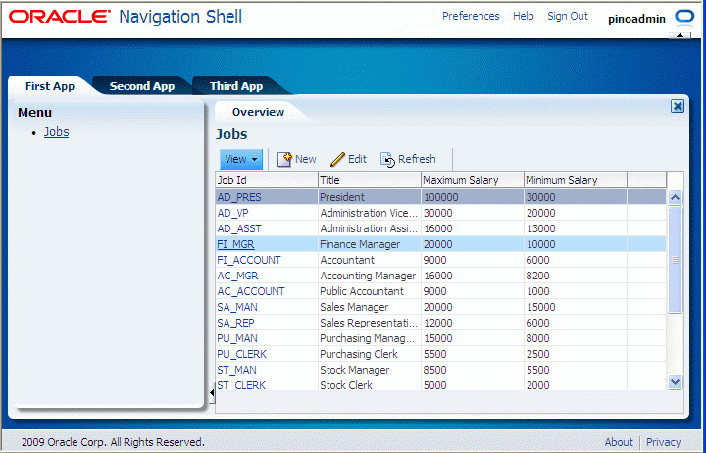Select the FI_ACCOUNT row
The width and height of the screenshot is (706, 453).
point(441,260)
